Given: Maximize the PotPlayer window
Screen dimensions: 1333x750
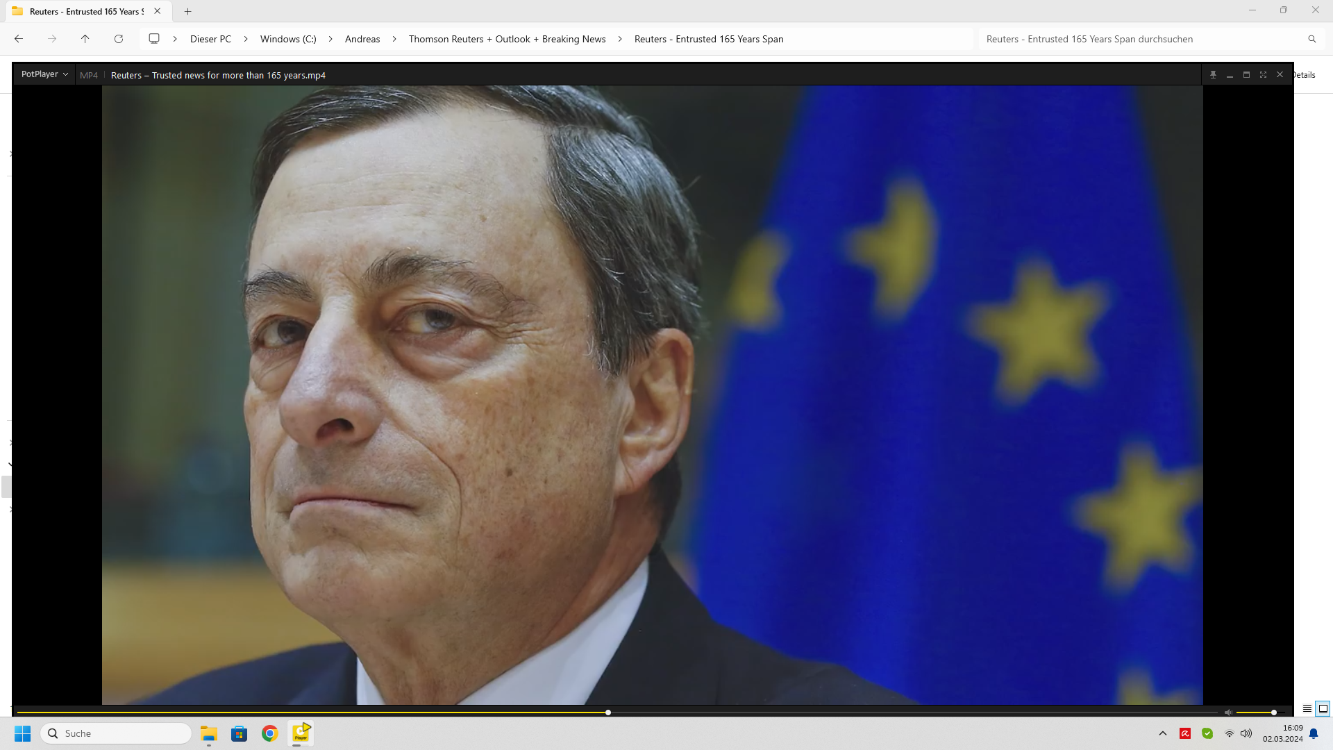Looking at the screenshot, I should point(1246,75).
